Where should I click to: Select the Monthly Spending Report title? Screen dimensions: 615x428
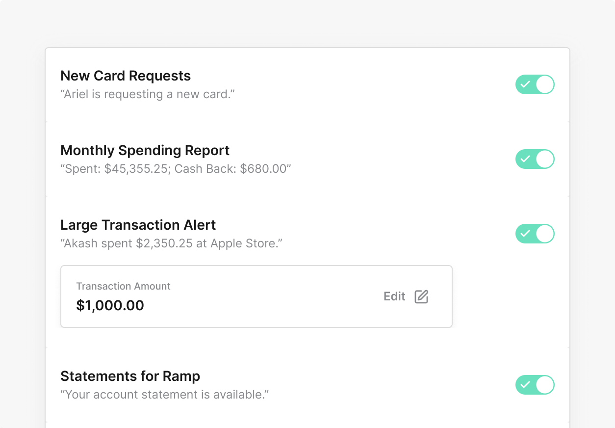[x=145, y=150]
